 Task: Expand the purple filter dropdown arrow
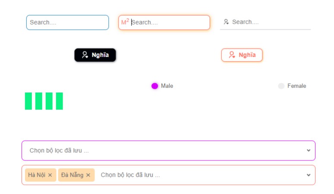coord(309,151)
